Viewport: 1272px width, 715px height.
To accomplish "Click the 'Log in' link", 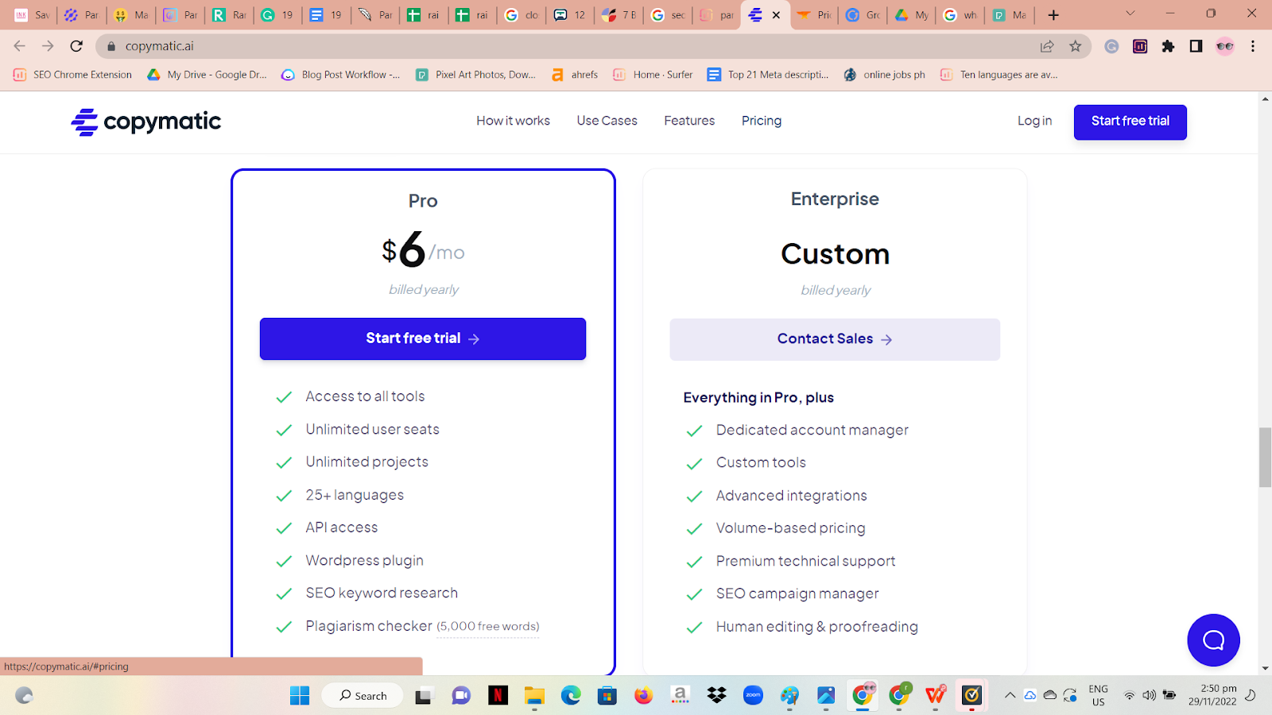I will pyautogui.click(x=1034, y=121).
